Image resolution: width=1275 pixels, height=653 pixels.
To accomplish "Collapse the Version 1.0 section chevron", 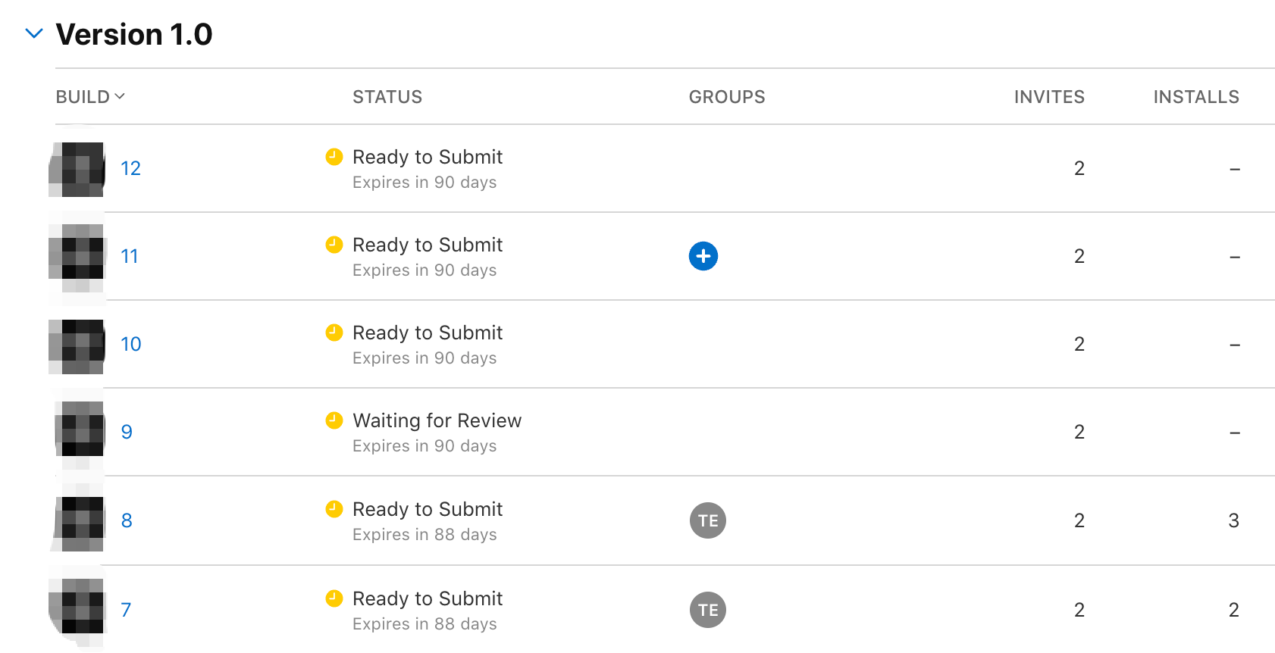I will coord(34,33).
